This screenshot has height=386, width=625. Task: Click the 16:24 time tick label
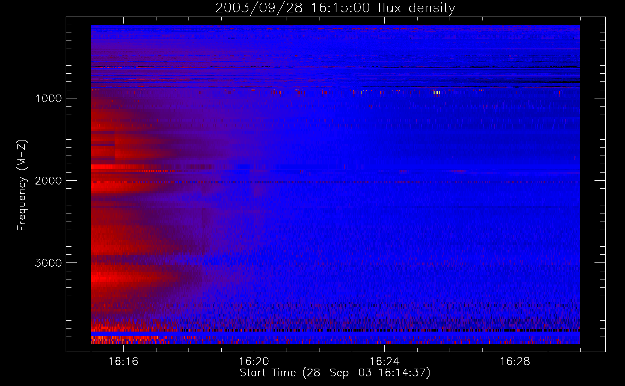(384, 362)
